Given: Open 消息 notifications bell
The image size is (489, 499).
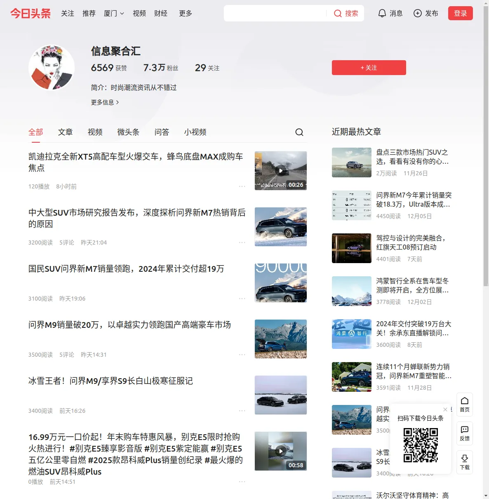Looking at the screenshot, I should point(382,13).
